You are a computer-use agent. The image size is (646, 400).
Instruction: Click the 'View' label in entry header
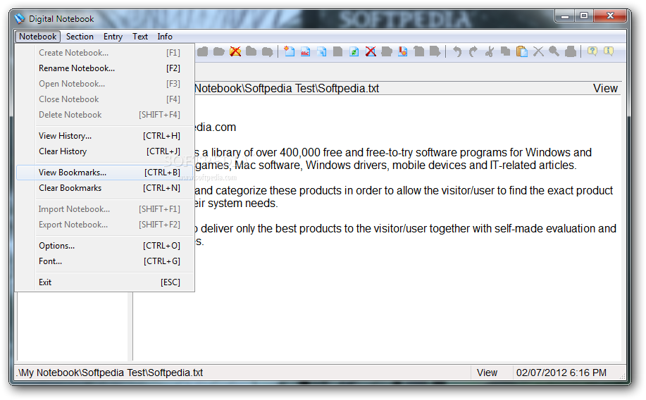605,88
